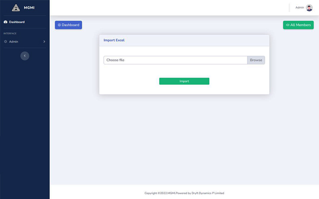319x199 pixels.
Task: Click the INTERFACE section label in the sidebar
Action: click(x=10, y=33)
